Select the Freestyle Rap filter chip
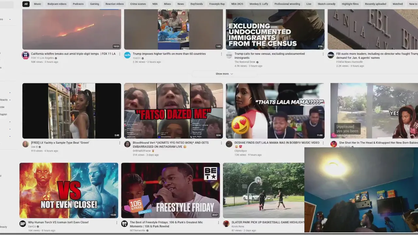 click(x=217, y=4)
